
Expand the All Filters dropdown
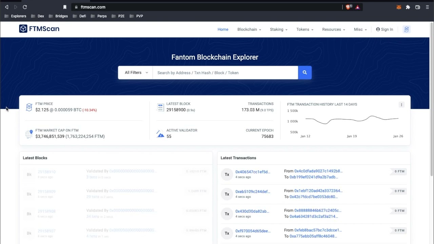coord(135,73)
